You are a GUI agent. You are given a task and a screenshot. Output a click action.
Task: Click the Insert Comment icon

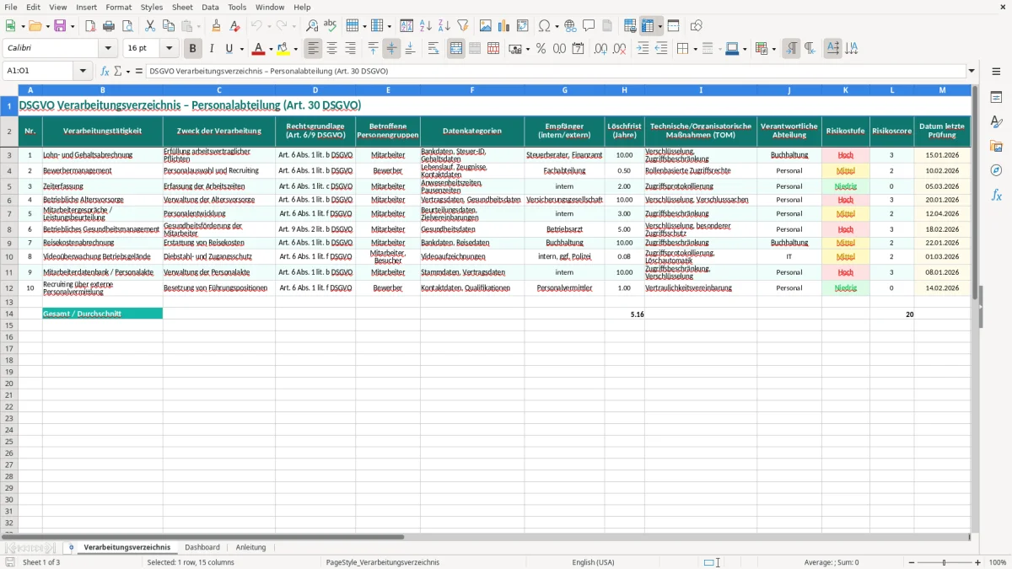[x=589, y=26]
